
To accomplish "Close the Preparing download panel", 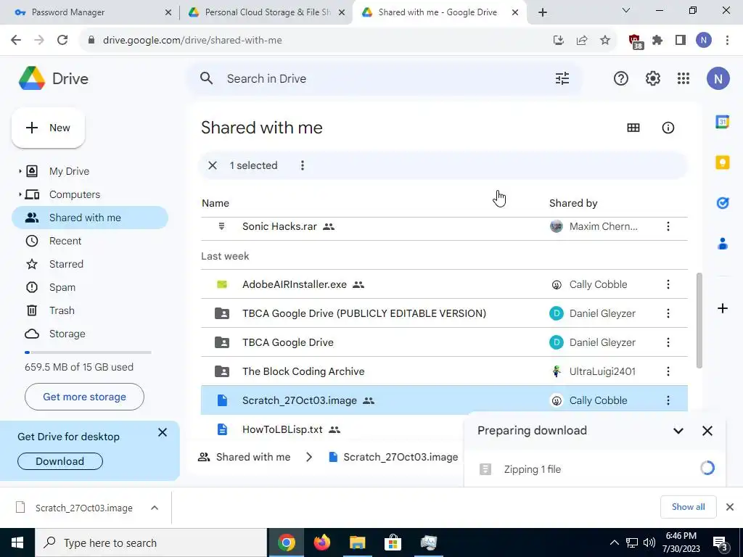I will click(707, 431).
